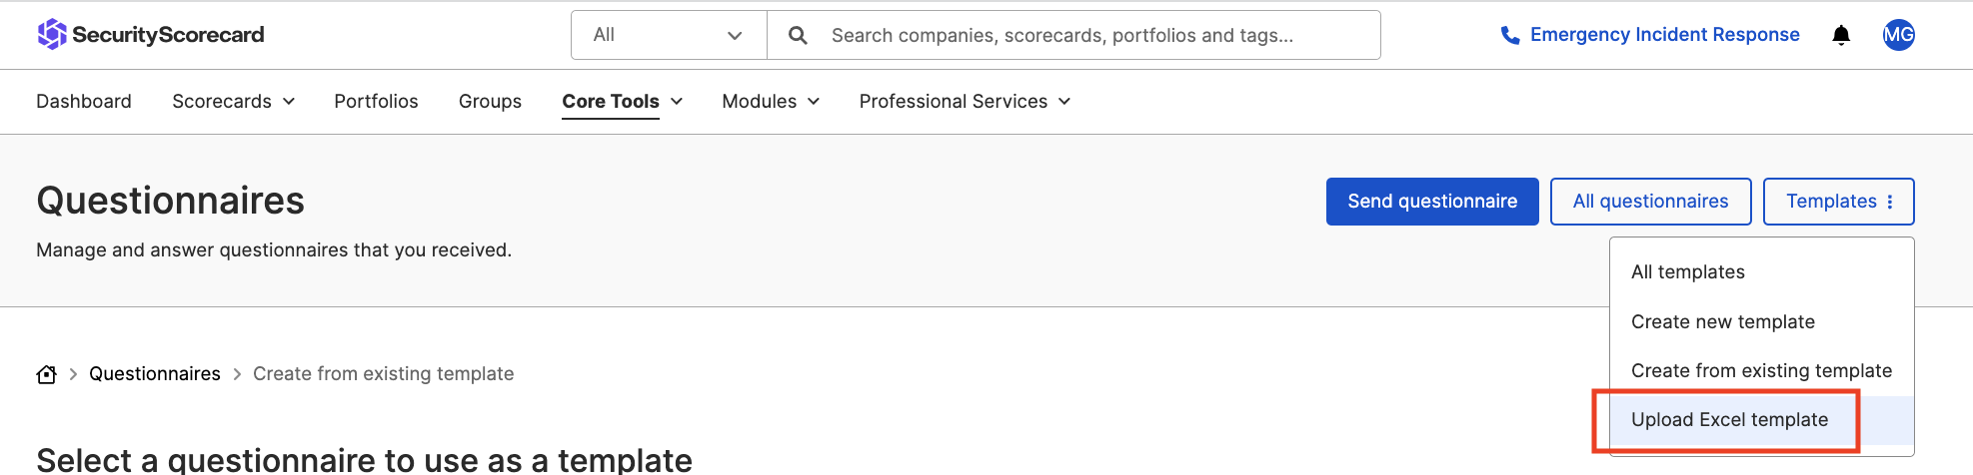Go to the Dashboard tab

coord(84,102)
